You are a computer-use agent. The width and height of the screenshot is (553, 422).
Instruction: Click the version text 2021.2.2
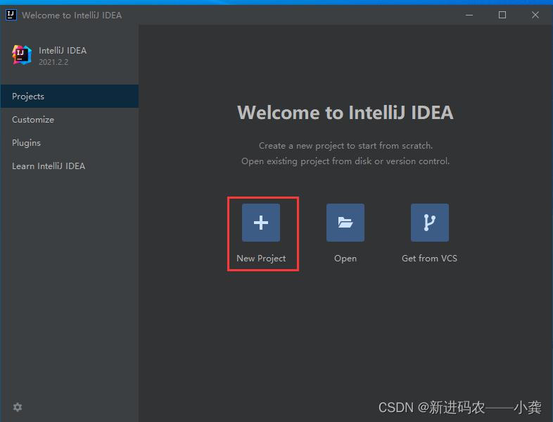[x=53, y=62]
